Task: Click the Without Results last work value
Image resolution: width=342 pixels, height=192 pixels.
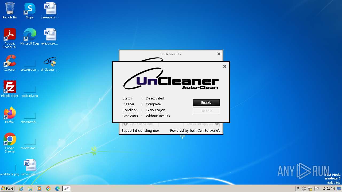Action: pos(158,116)
